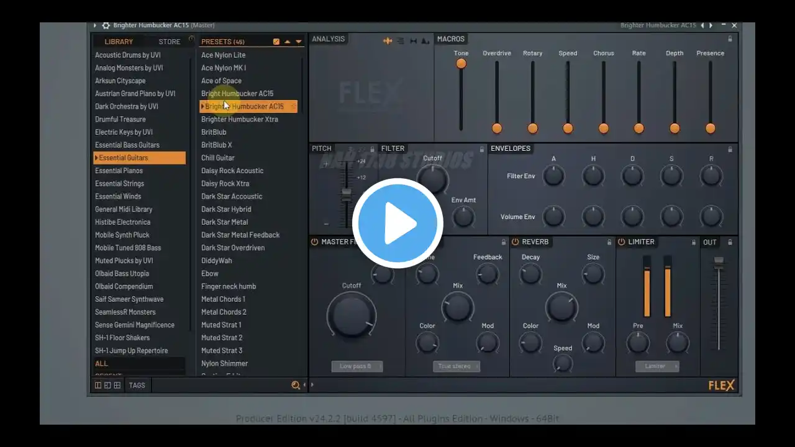Open the True stereo delay mode dropdown

[457, 366]
